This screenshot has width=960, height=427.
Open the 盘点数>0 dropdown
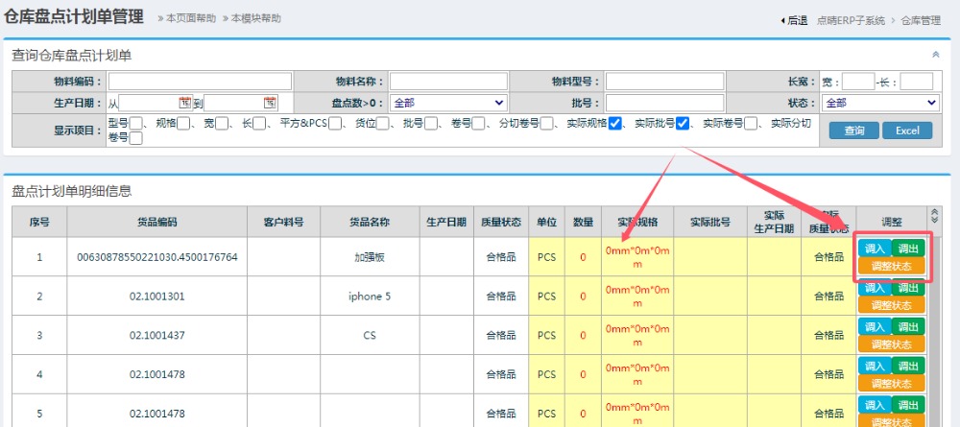click(448, 103)
